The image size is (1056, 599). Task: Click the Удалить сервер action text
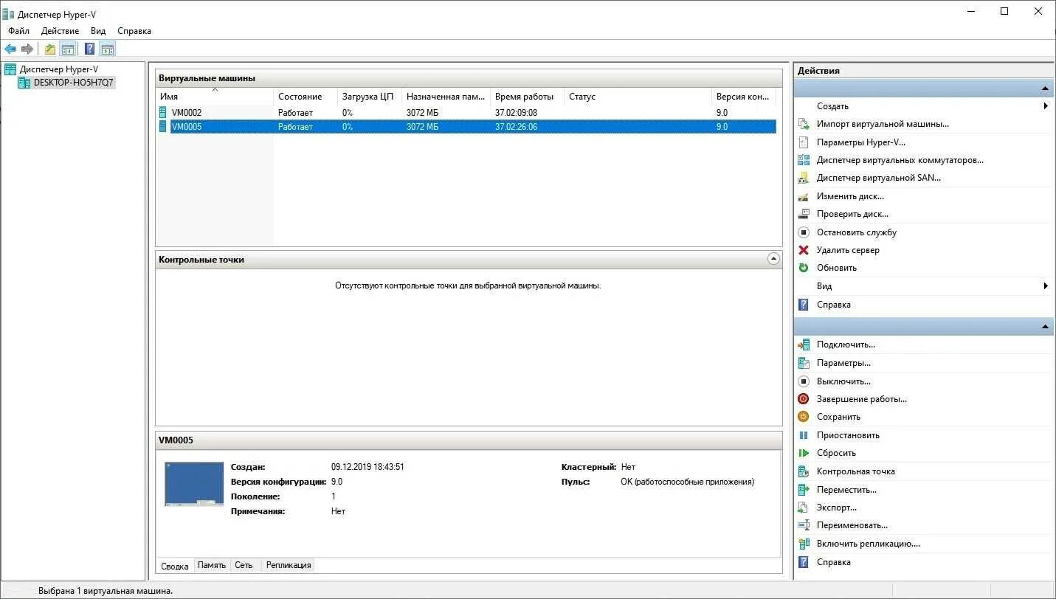point(848,250)
